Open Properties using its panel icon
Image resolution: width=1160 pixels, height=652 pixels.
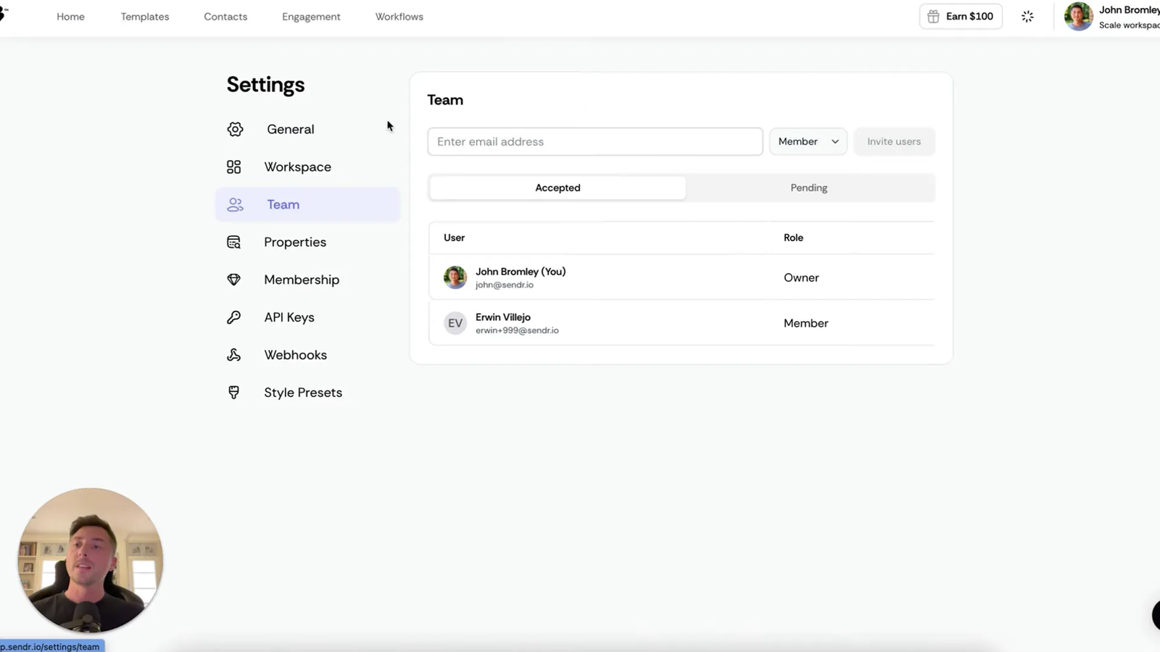pos(233,241)
